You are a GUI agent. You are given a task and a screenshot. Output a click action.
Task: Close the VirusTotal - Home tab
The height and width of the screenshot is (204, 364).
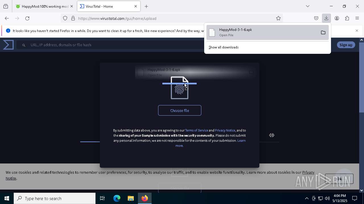pos(136,6)
